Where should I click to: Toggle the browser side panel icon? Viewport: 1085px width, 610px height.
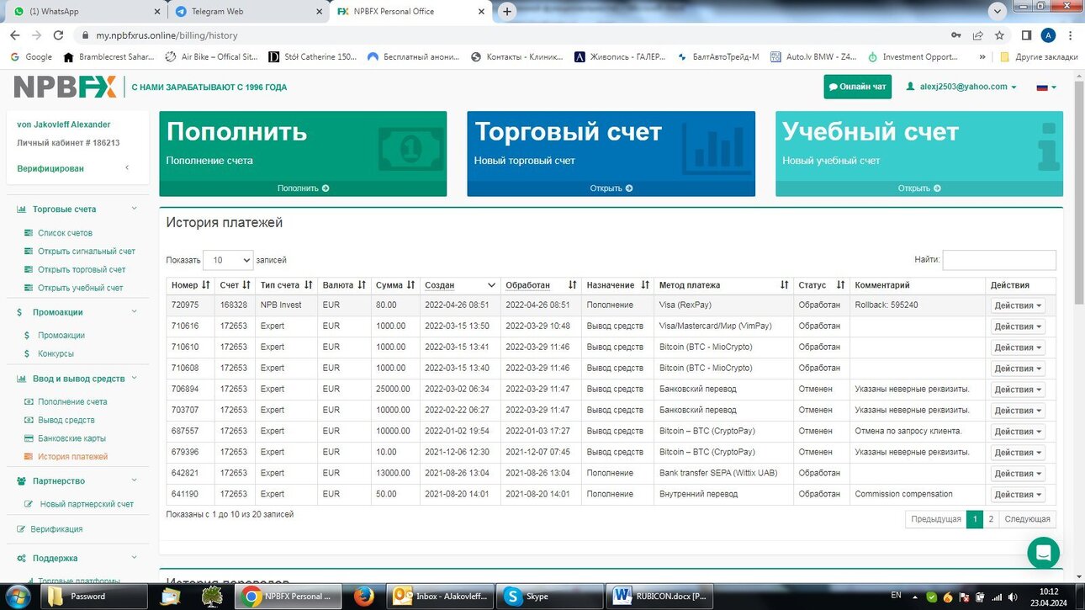coord(1026,35)
